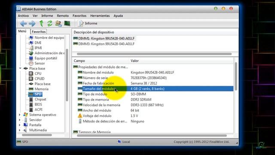This screenshot has height=155, width=275.
Task: Open the Archivo menu
Action: click(23, 15)
